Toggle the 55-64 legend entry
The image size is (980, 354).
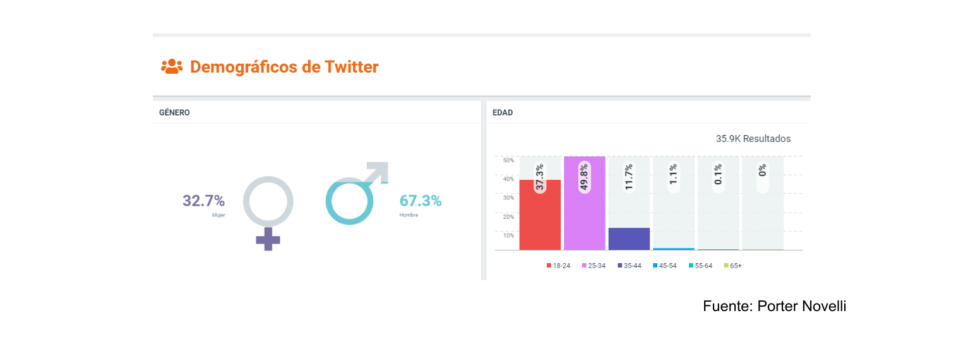[x=700, y=266]
